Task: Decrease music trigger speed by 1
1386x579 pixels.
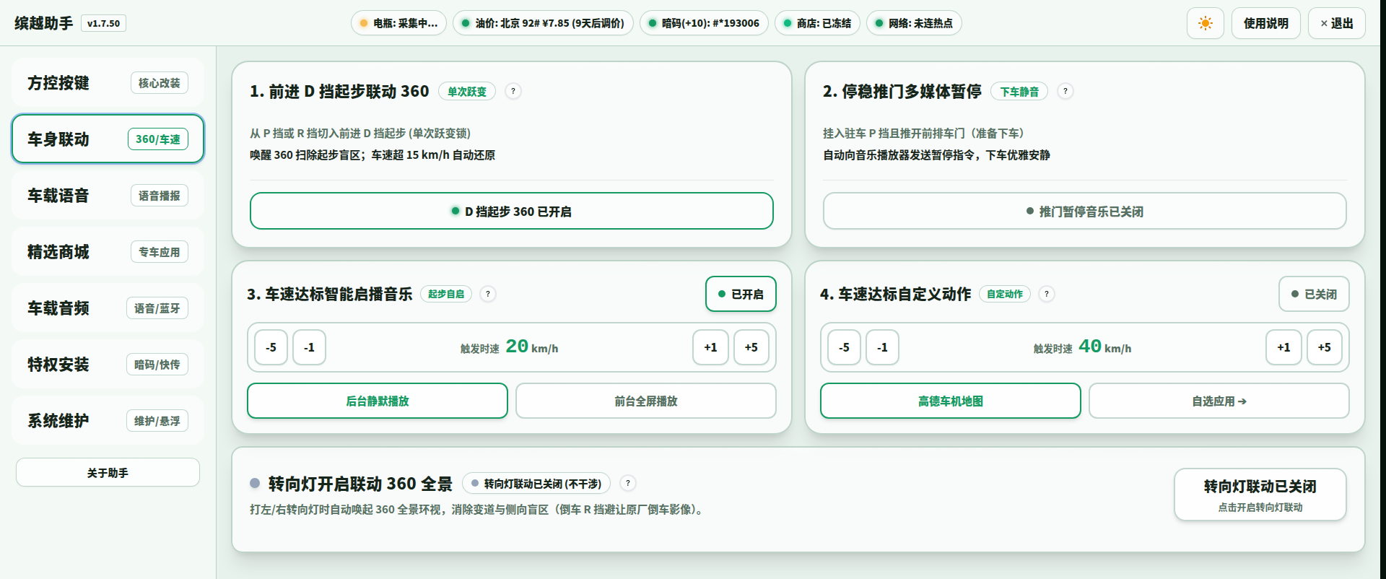Action: click(310, 347)
